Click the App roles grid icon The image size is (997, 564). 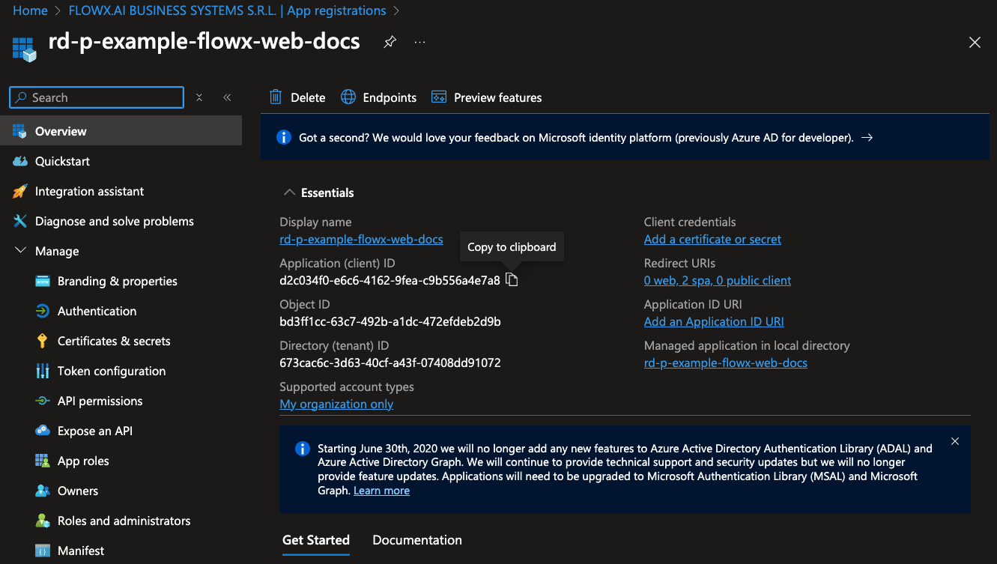[43, 461]
